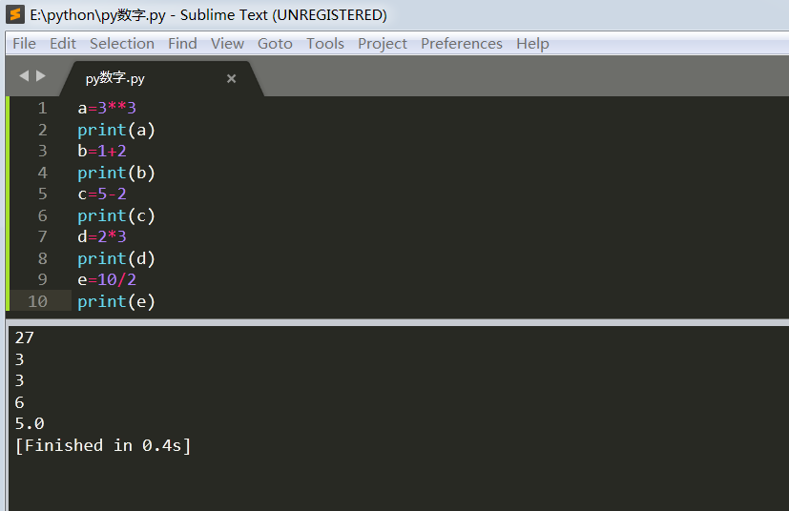Open the Help menu
This screenshot has height=511, width=789.
click(x=533, y=44)
